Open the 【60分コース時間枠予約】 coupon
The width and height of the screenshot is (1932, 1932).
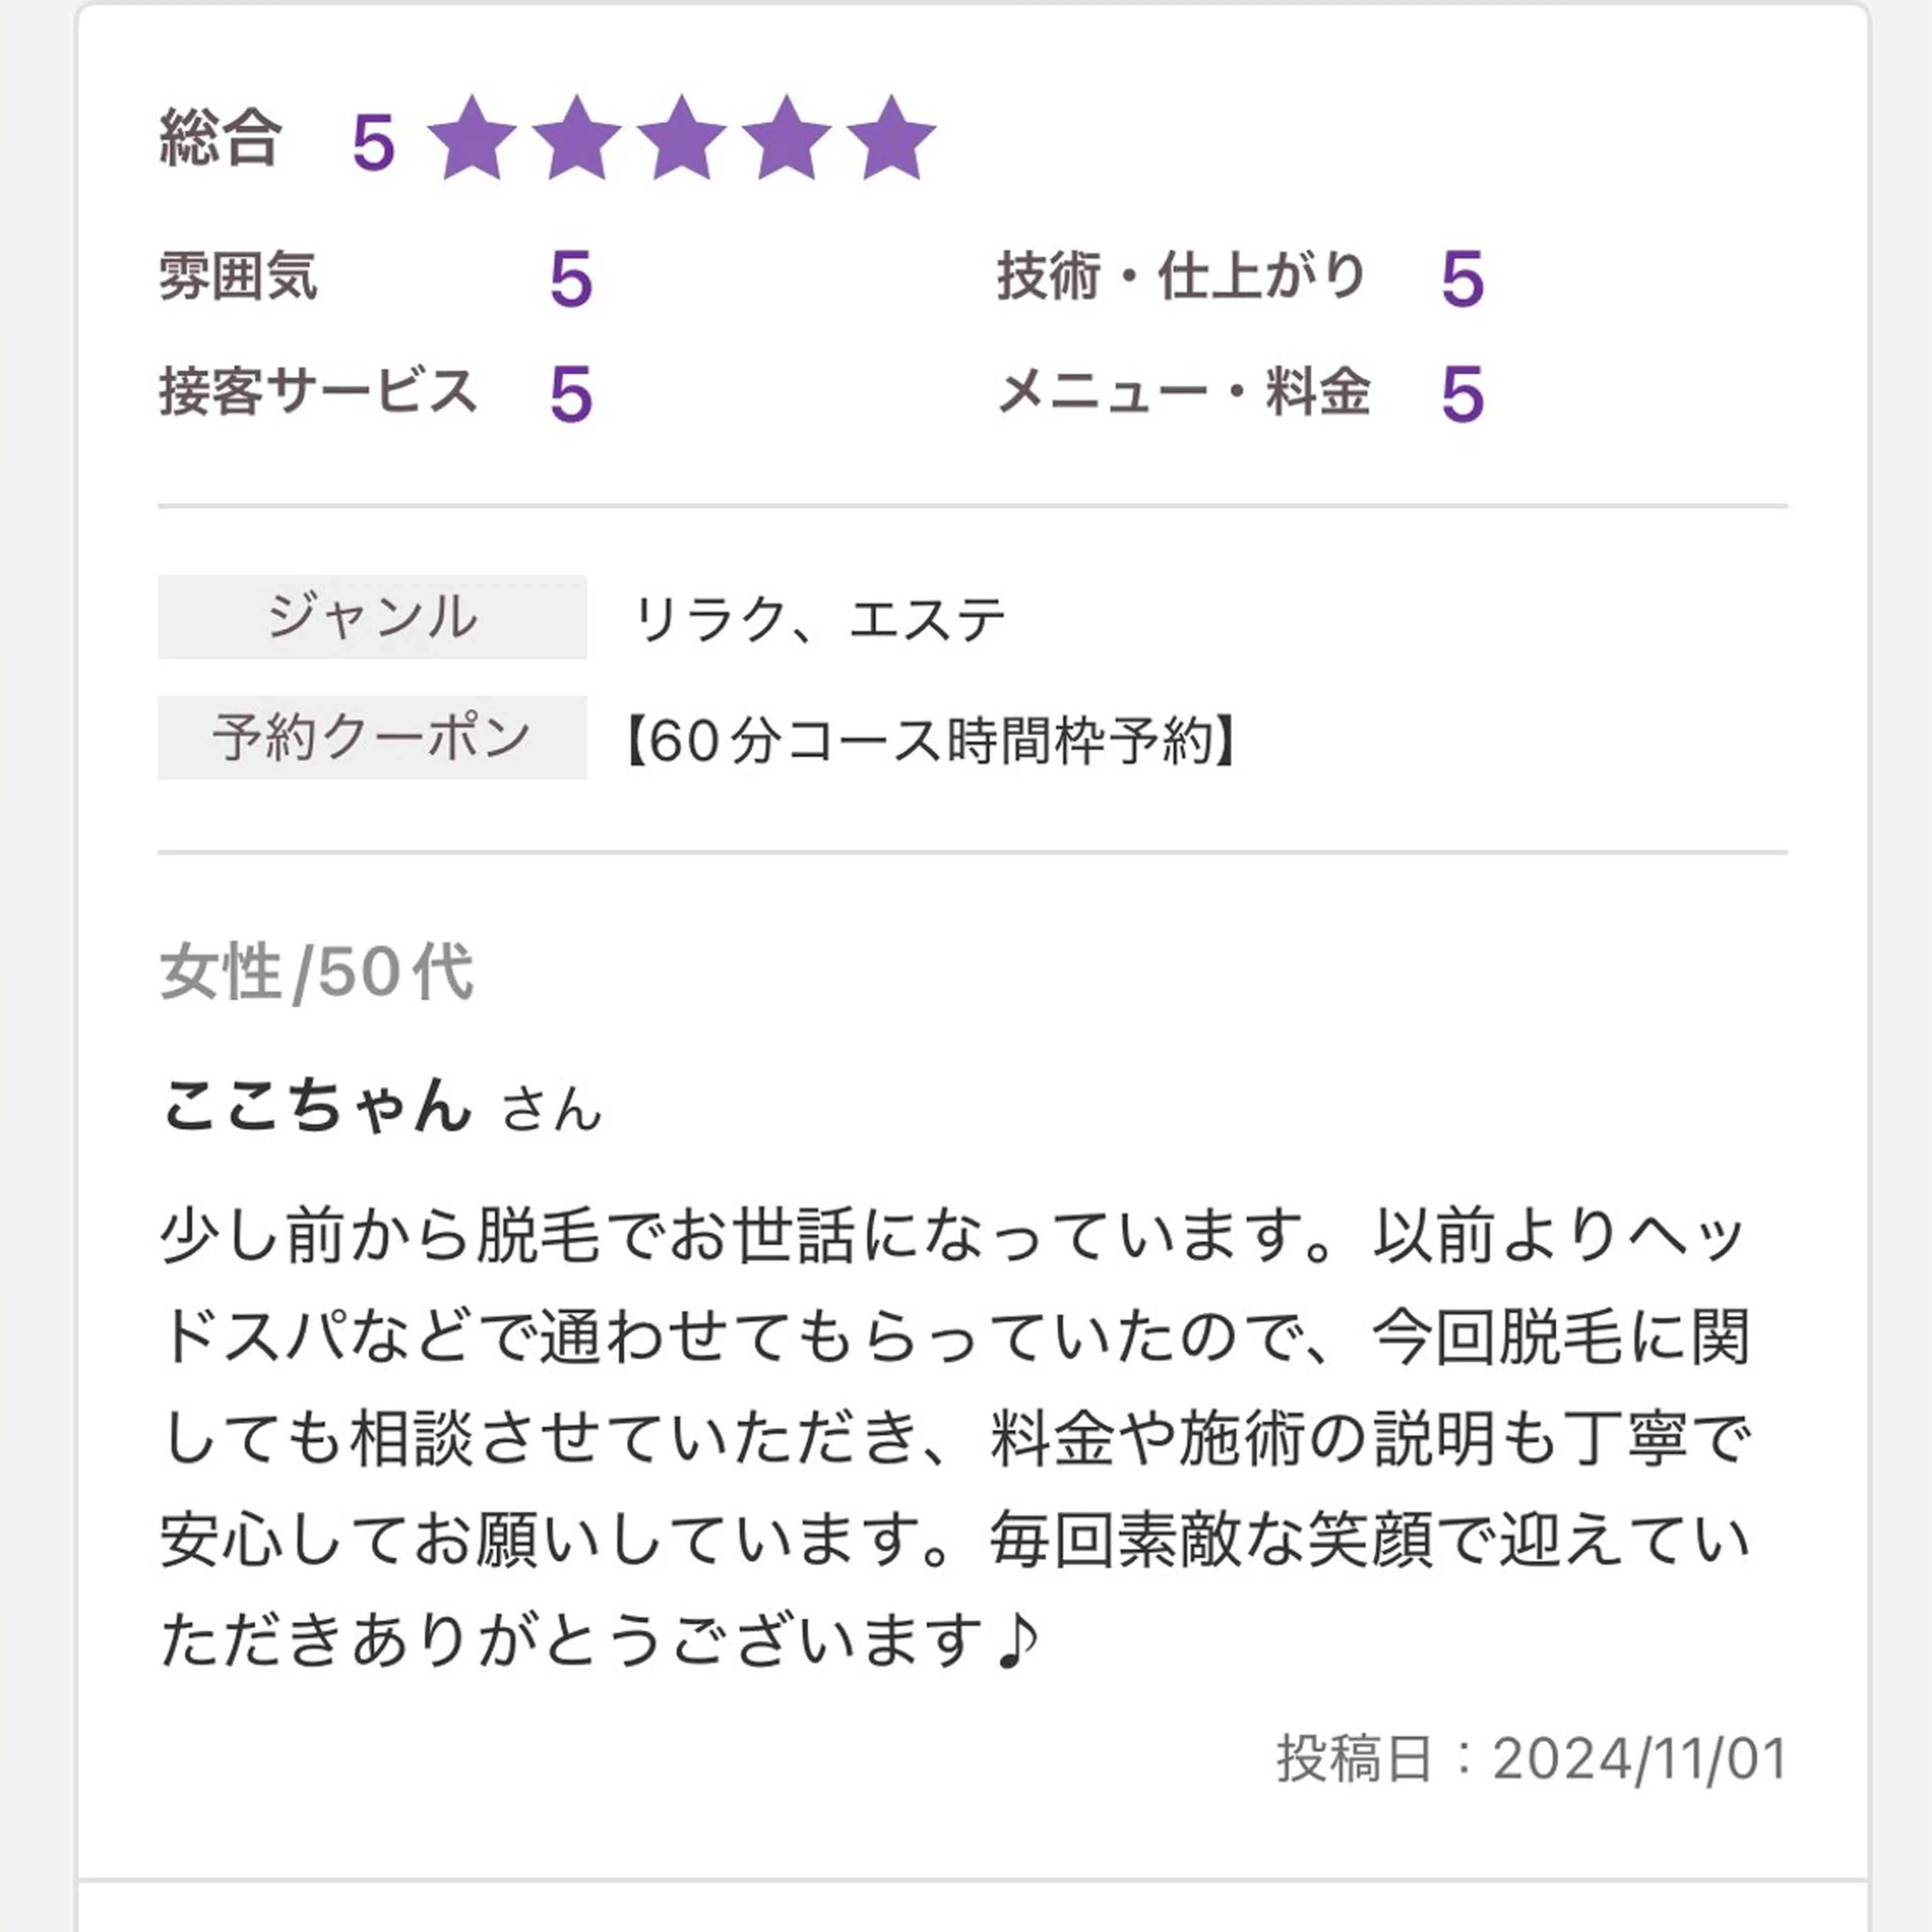931,741
